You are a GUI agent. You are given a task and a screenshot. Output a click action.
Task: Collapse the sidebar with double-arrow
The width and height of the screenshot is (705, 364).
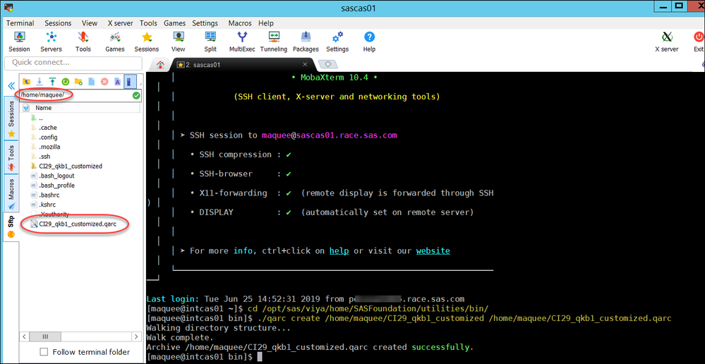[x=11, y=85]
